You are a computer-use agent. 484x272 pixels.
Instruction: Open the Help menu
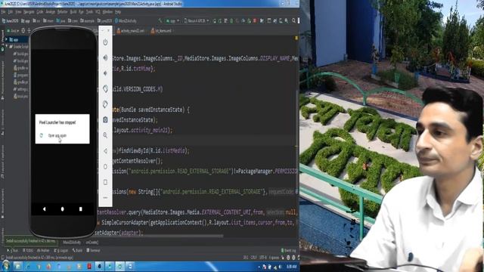coord(118,12)
